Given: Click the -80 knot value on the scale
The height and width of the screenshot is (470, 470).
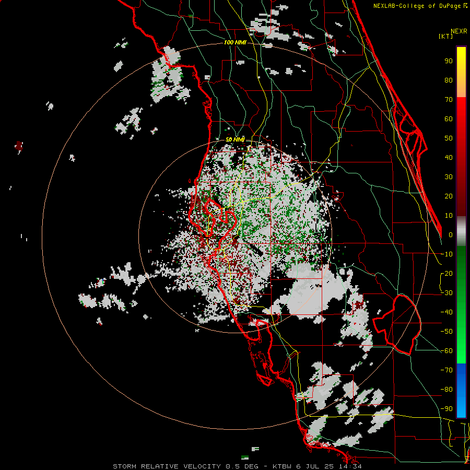Looking at the screenshot, I should click(446, 390).
